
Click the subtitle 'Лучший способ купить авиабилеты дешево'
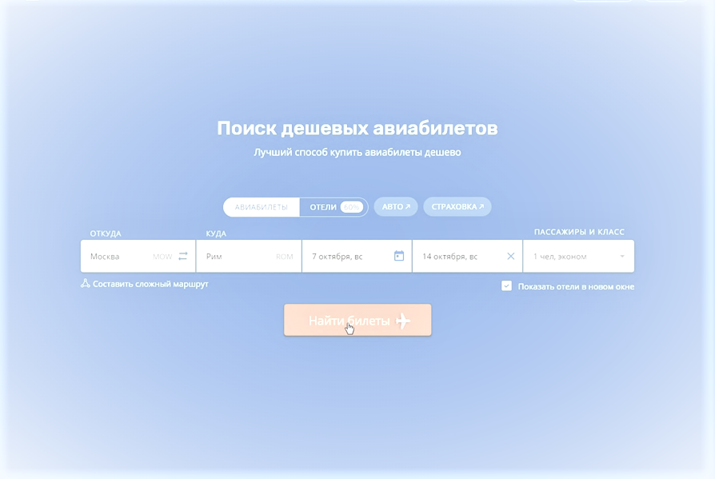pos(357,152)
